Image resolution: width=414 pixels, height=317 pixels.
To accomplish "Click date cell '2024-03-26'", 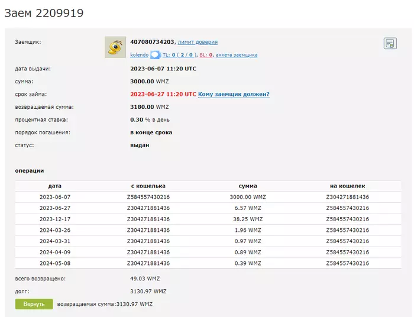I will coord(55,230).
